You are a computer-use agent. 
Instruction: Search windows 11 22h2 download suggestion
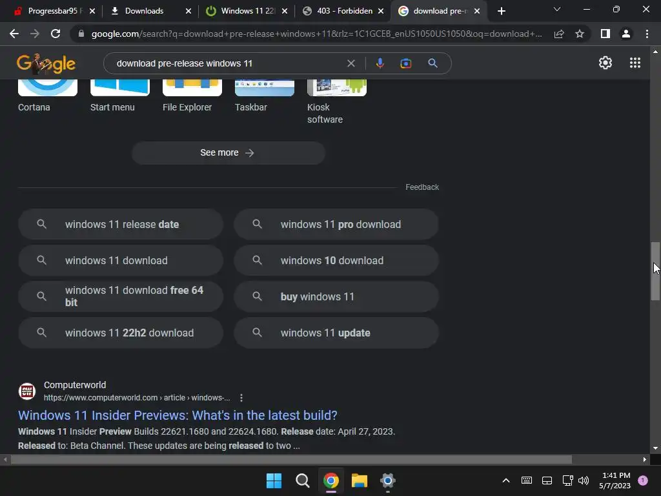click(121, 333)
